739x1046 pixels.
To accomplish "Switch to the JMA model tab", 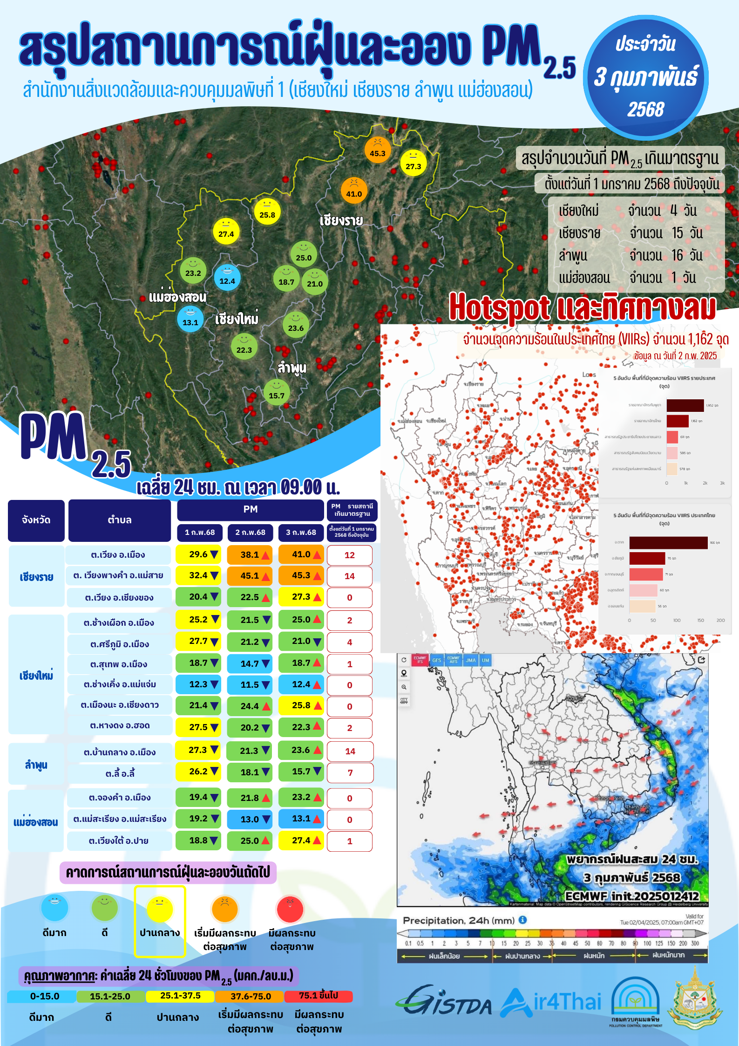I will (471, 660).
